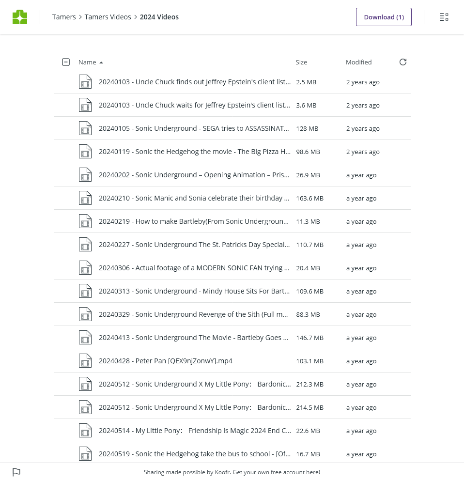Click the file icon for Revenge of the Sith
This screenshot has width=464, height=481.
pyautogui.click(x=85, y=314)
